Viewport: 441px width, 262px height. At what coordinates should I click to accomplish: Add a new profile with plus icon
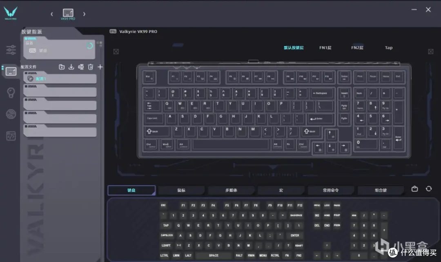(x=100, y=67)
